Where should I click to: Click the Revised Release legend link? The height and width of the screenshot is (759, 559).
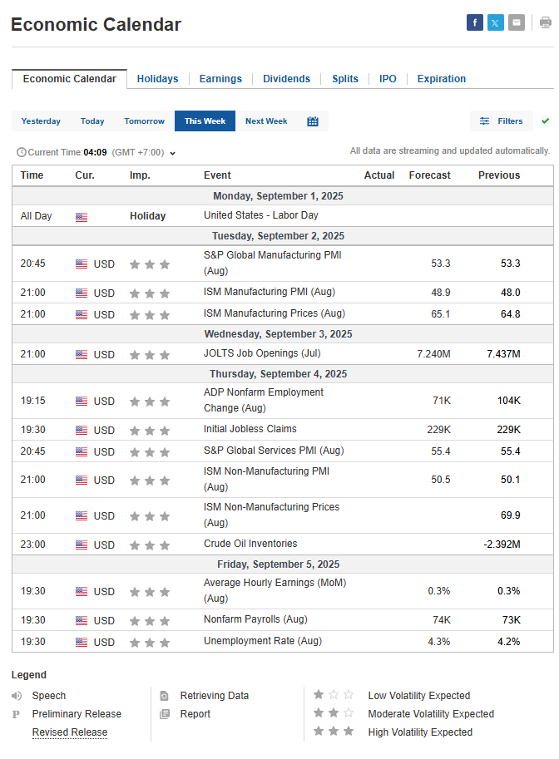tap(70, 732)
